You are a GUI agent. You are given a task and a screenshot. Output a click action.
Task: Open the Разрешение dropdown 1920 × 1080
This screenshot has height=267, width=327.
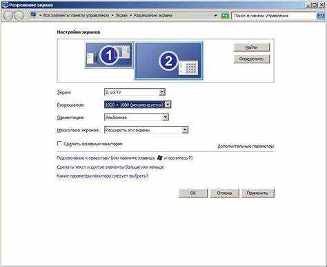click(137, 105)
